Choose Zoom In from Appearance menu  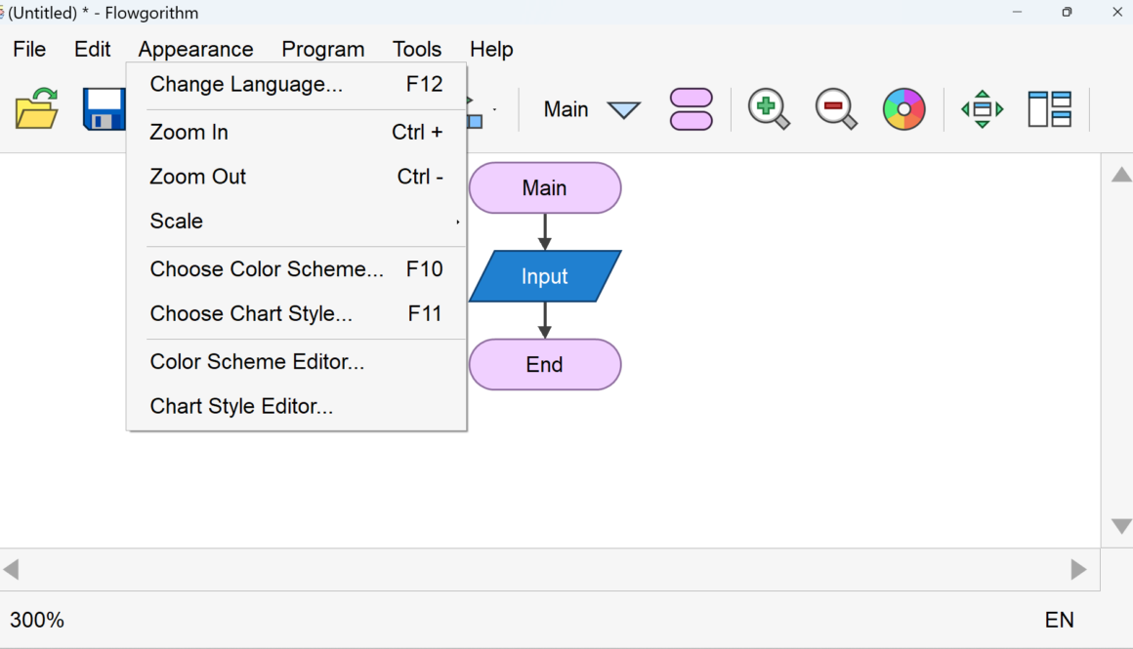pyautogui.click(x=296, y=132)
